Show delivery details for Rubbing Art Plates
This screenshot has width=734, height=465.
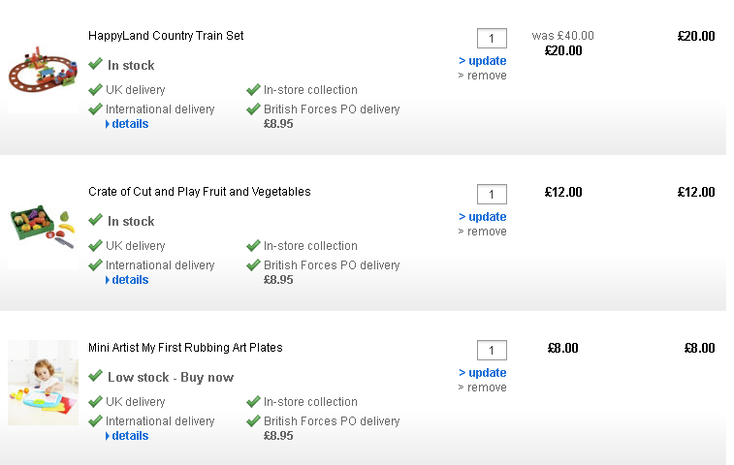click(x=127, y=436)
